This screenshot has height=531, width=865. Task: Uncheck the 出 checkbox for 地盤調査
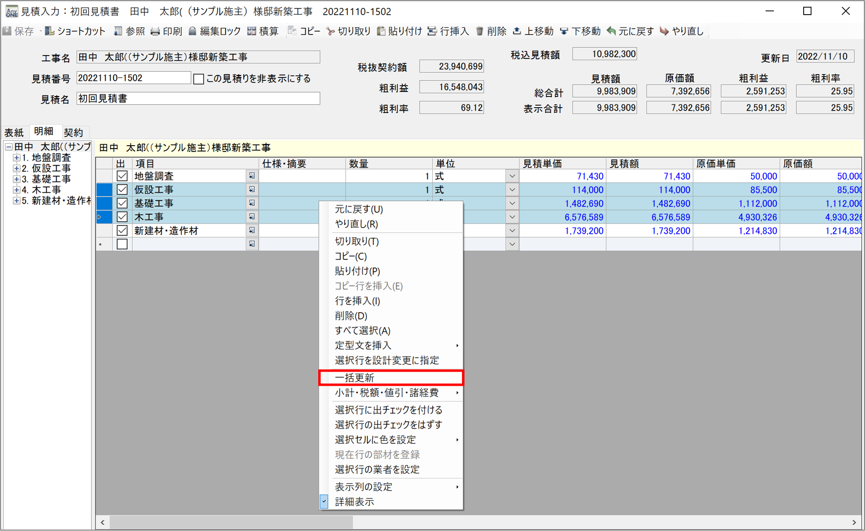[122, 176]
